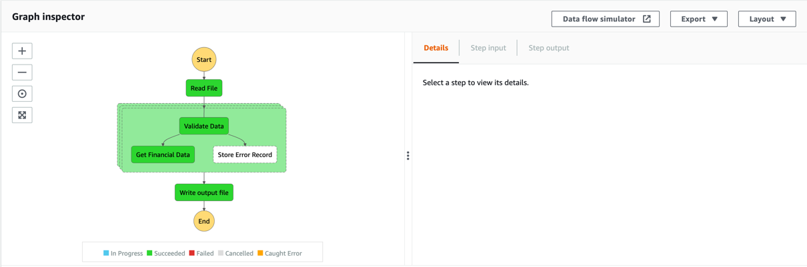Open Data flow simulator
Screen dimensions: 807x267
605,19
